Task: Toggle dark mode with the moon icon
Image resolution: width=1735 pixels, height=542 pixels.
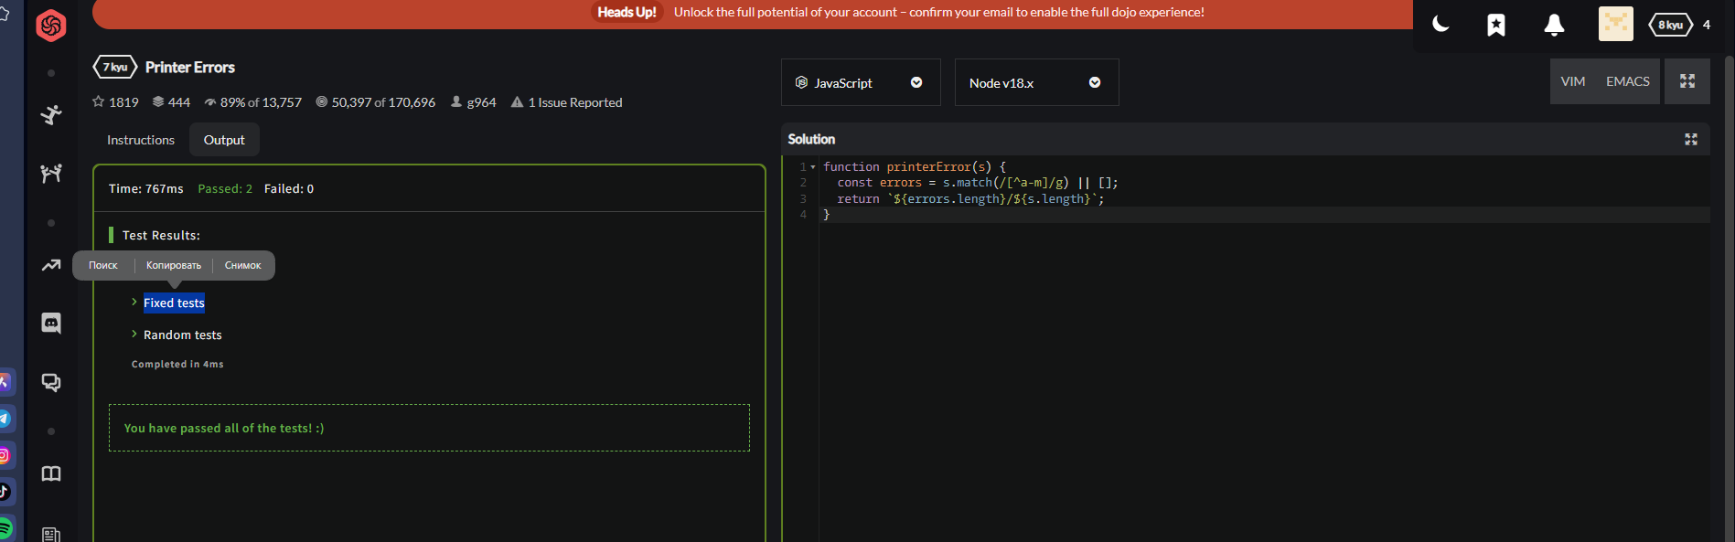Action: point(1440,25)
